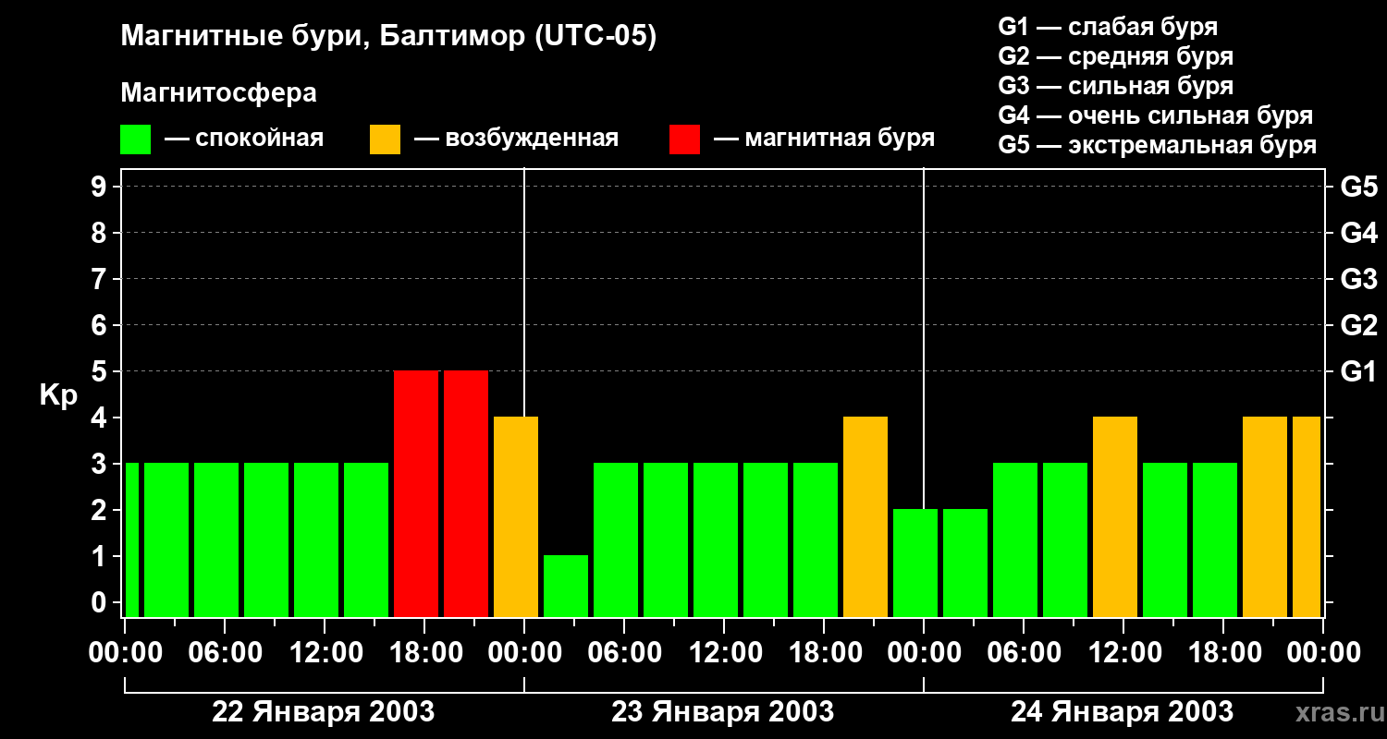Click the second red Kp 5 bar after 18:00 on 22 January
The image size is (1387, 739).
click(x=466, y=494)
